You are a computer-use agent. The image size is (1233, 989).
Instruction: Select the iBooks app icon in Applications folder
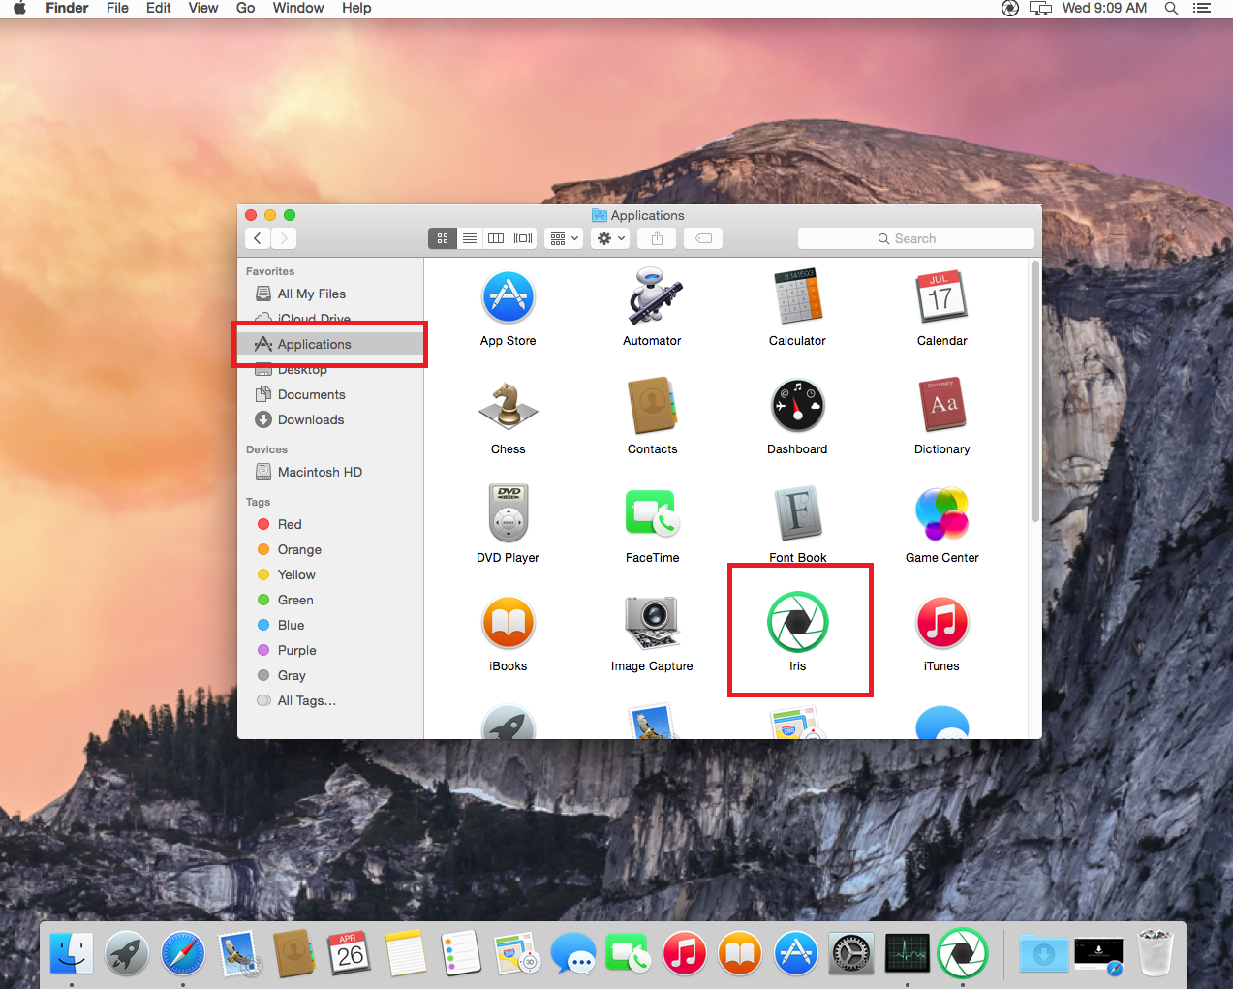click(x=508, y=622)
